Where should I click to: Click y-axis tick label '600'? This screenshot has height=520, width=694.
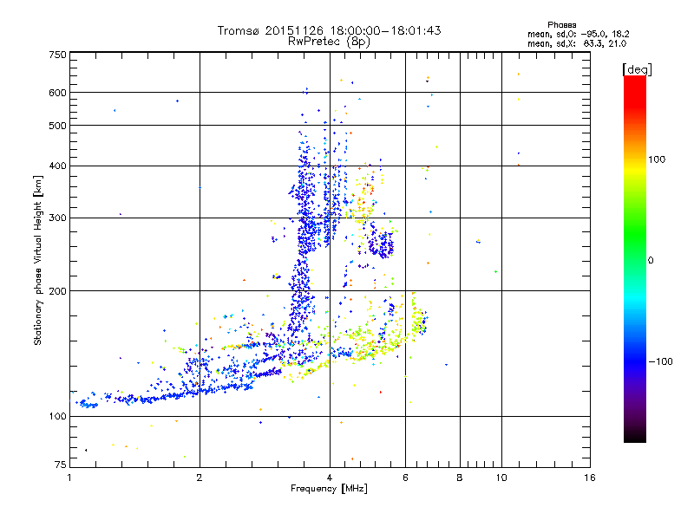57,93
